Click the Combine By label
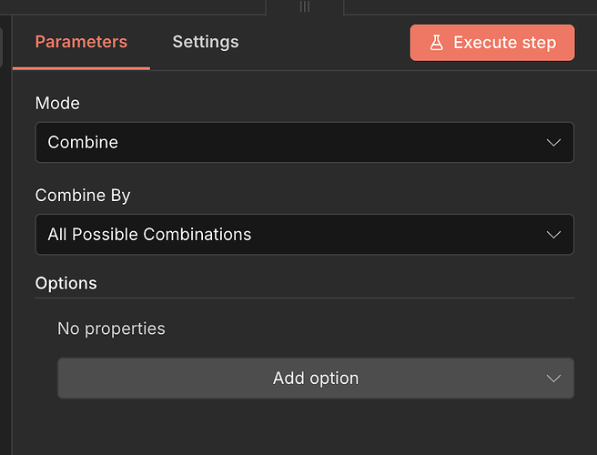 (x=83, y=196)
